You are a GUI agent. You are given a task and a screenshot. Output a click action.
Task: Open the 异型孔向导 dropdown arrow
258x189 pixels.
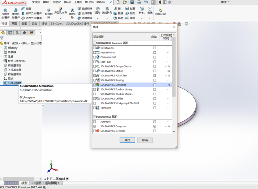[x=61, y=19]
